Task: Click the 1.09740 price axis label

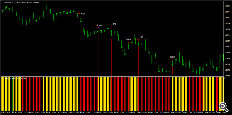Action: (228, 35)
